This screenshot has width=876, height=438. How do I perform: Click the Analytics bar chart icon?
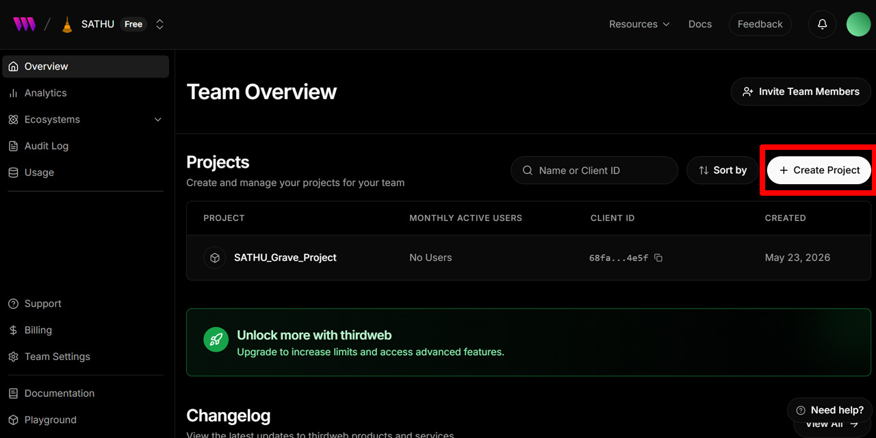coord(13,93)
